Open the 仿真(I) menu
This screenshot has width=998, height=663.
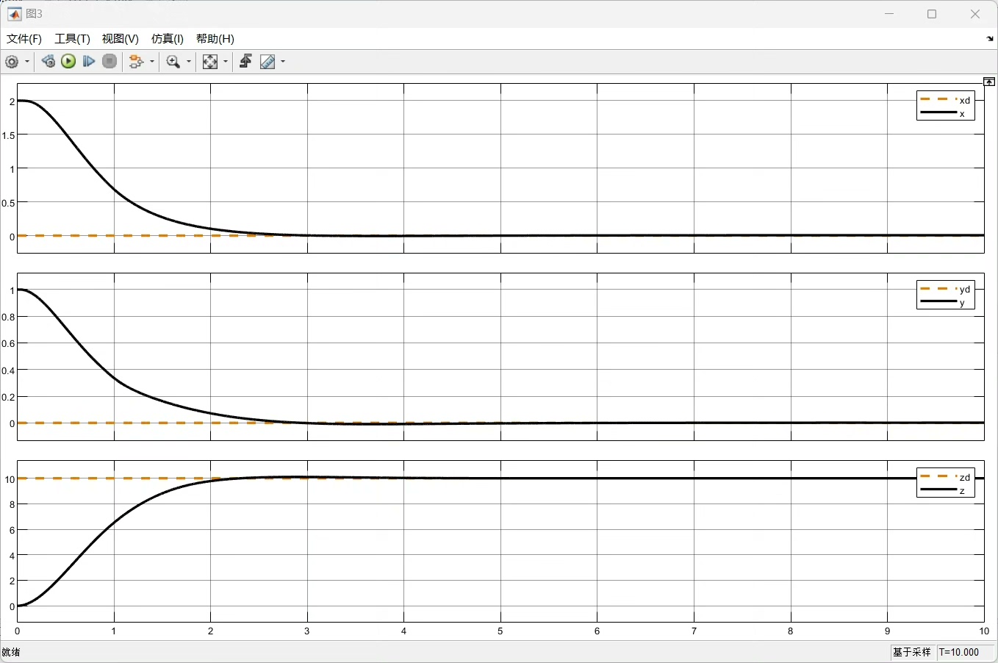pyautogui.click(x=168, y=39)
